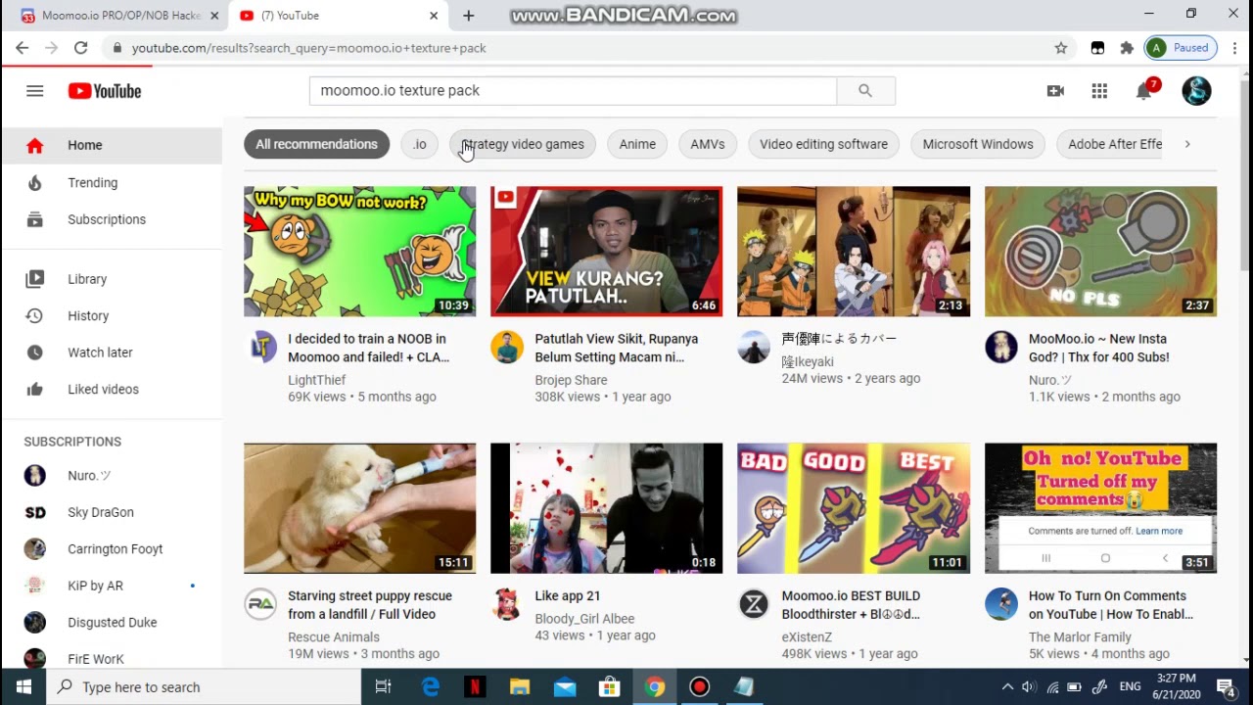Go to YouTube home via logo
The height and width of the screenshot is (705, 1253).
[x=105, y=91]
